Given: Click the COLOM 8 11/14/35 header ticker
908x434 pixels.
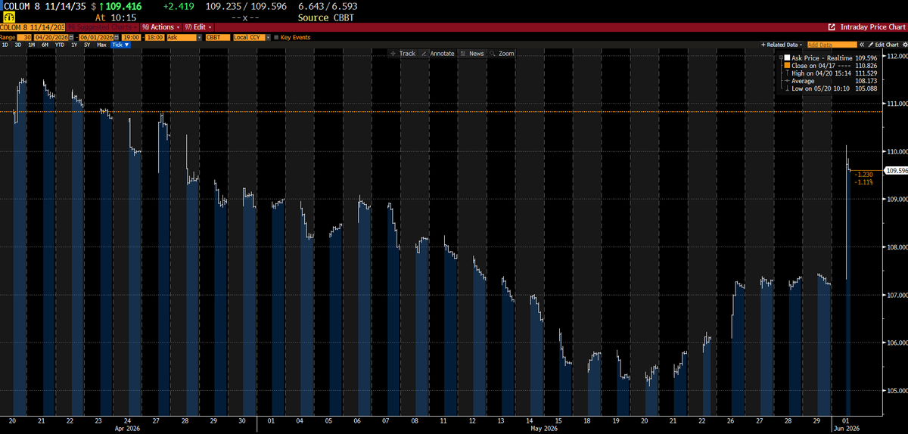Looking at the screenshot, I should 44,5.
